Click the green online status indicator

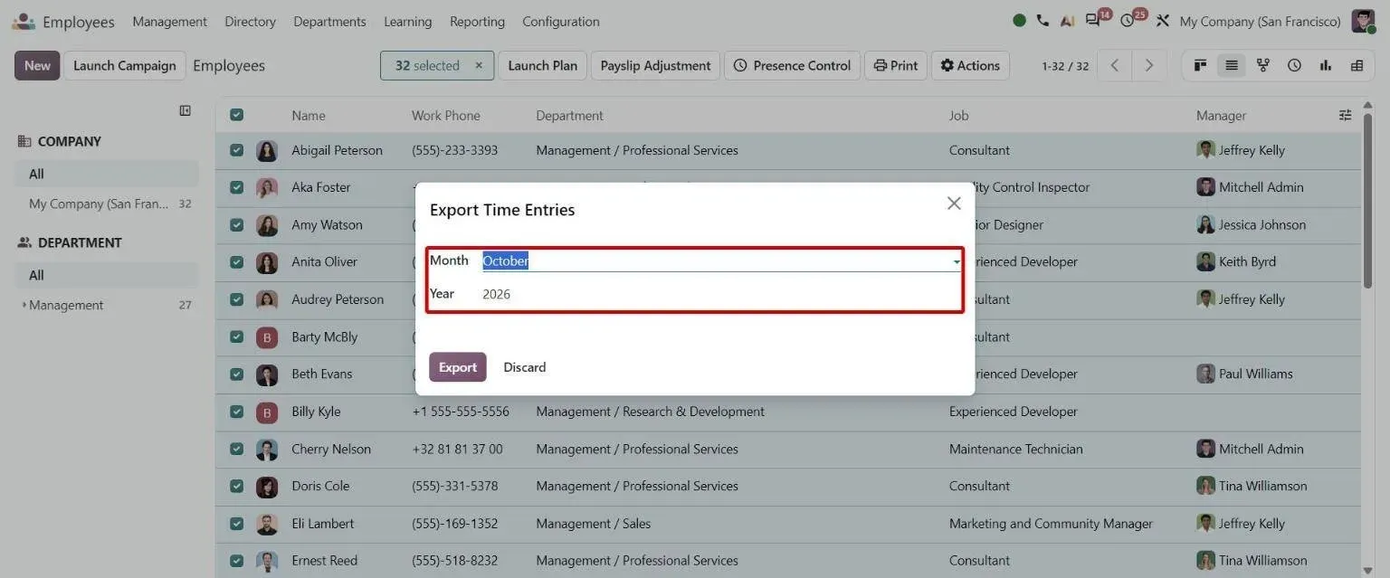[1020, 21]
